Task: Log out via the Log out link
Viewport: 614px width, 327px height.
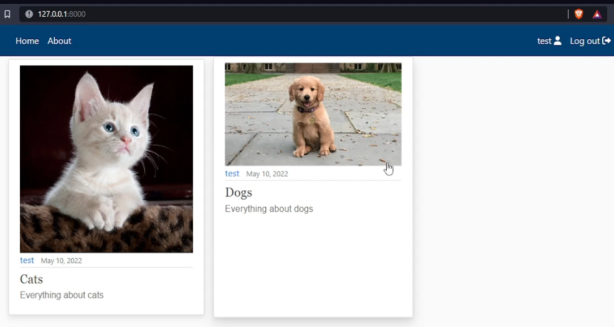Action: 590,41
